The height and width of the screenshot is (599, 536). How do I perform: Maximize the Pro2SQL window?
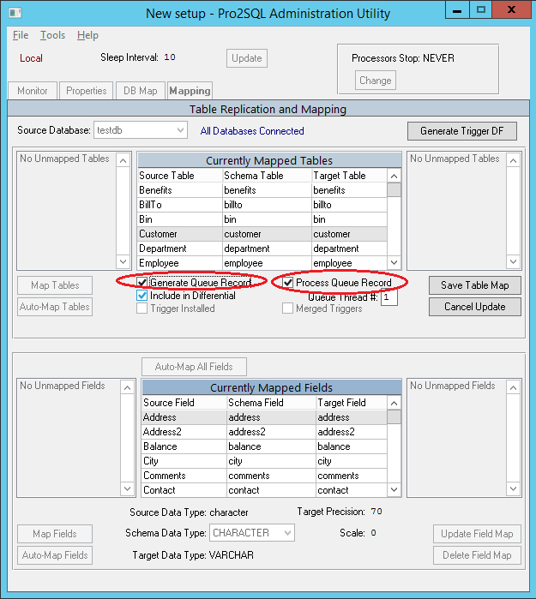coord(481,9)
